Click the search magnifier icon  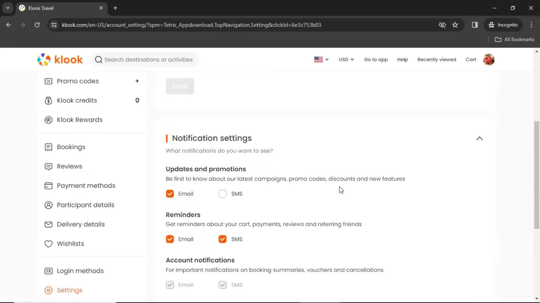[x=98, y=59]
